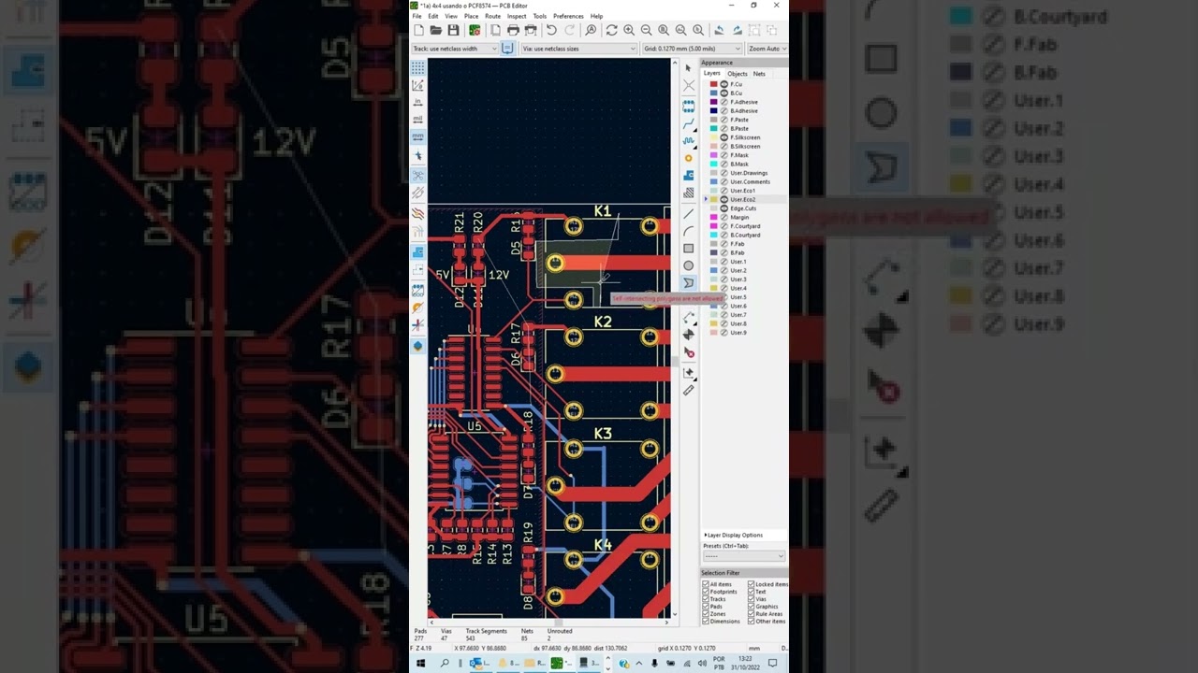Click the Find icon
The height and width of the screenshot is (673, 1198).
pos(591,31)
